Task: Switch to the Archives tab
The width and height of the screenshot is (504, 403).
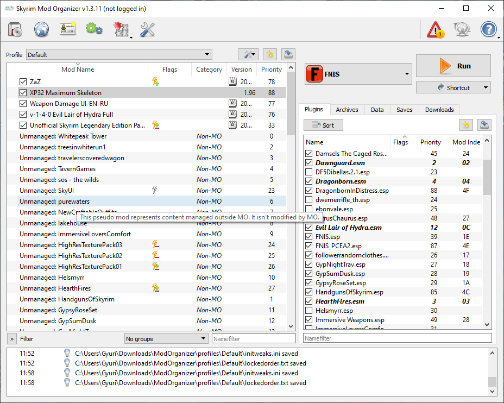Action: [346, 110]
